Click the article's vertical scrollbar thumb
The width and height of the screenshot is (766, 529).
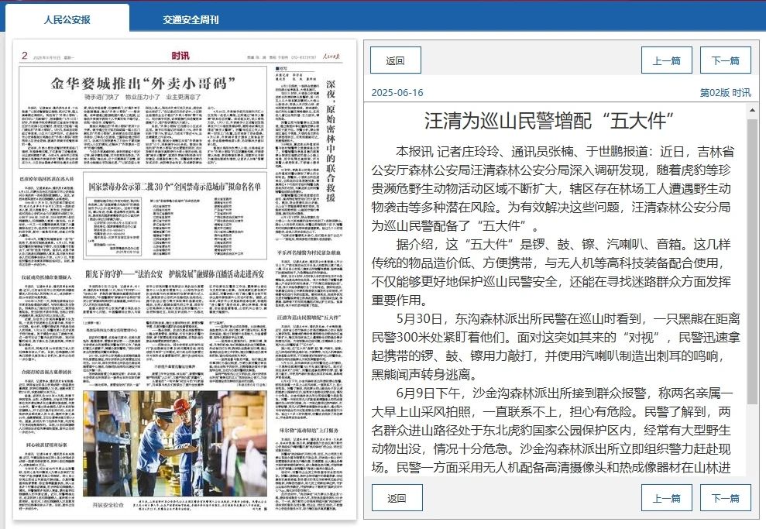[752, 261]
